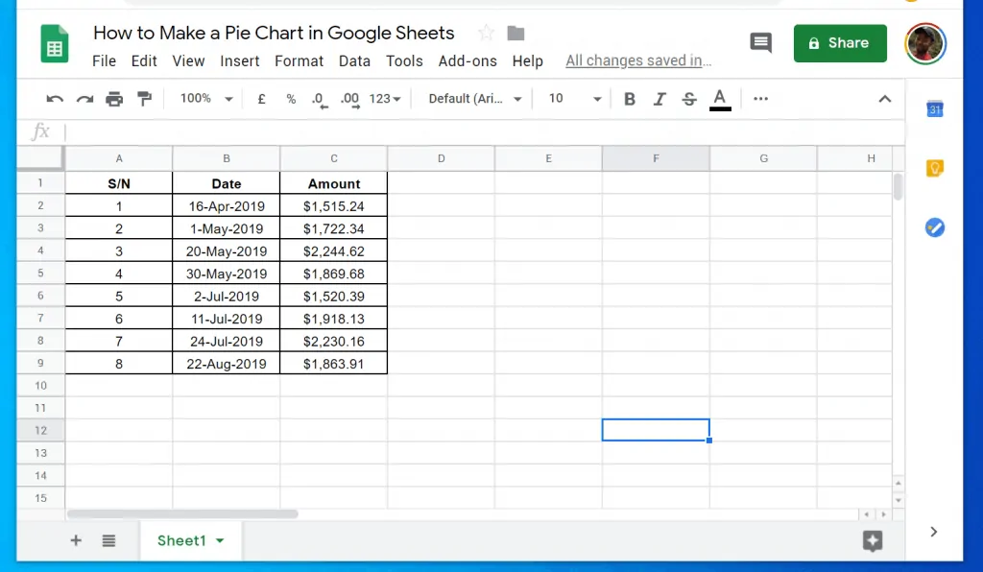Image resolution: width=983 pixels, height=572 pixels.
Task: Open the text color picker
Action: pos(720,98)
